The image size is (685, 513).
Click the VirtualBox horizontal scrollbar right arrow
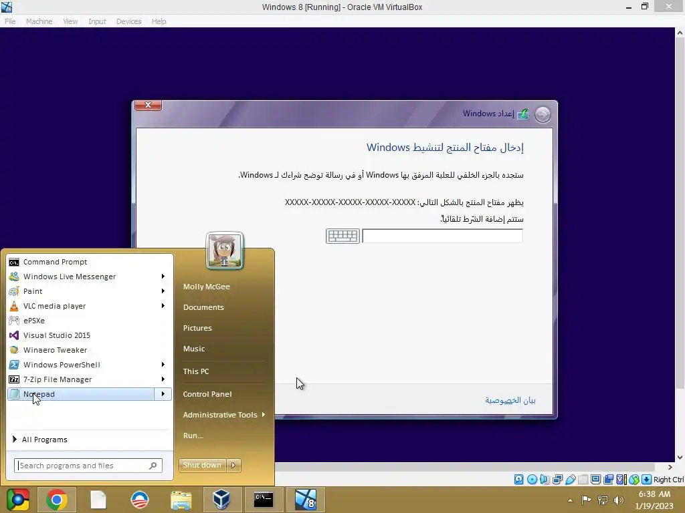pos(670,467)
